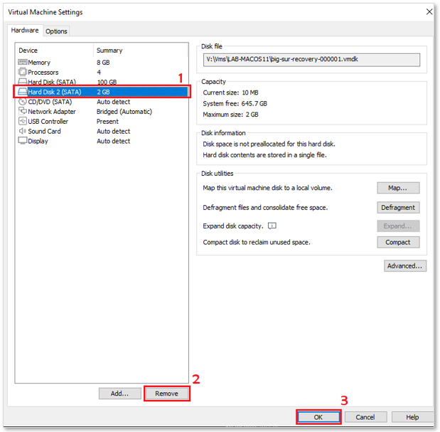Click the Map... button
Screen dimensions: 440x432
click(398, 188)
